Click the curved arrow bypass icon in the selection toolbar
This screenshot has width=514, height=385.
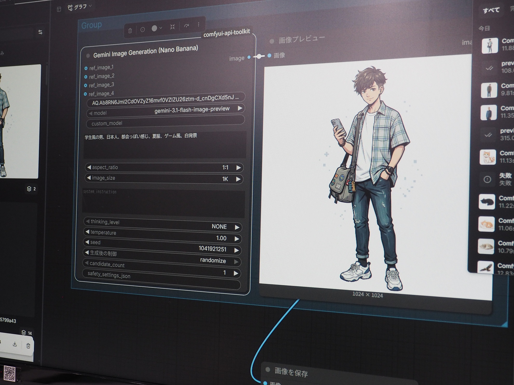pyautogui.click(x=186, y=25)
